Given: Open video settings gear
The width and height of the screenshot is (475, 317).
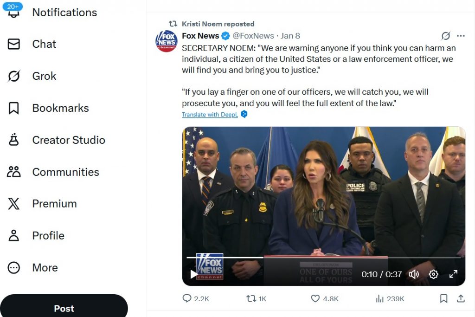Looking at the screenshot, I should pos(434,274).
